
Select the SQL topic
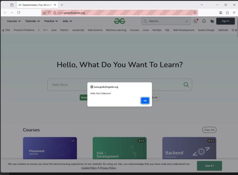tap(167, 30)
